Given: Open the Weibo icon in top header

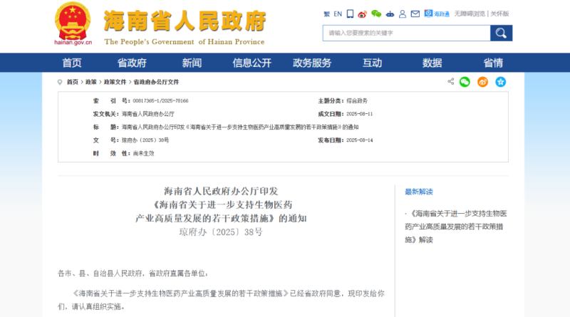Looking at the screenshot, I should [x=362, y=14].
